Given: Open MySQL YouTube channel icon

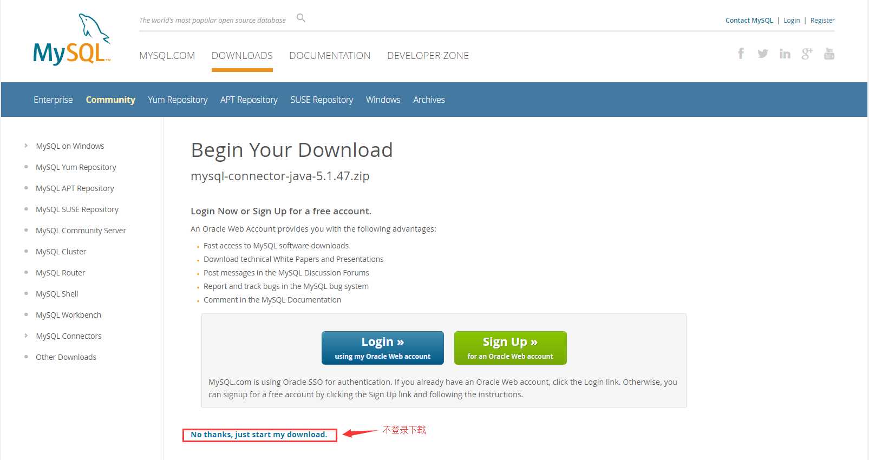Looking at the screenshot, I should (829, 54).
